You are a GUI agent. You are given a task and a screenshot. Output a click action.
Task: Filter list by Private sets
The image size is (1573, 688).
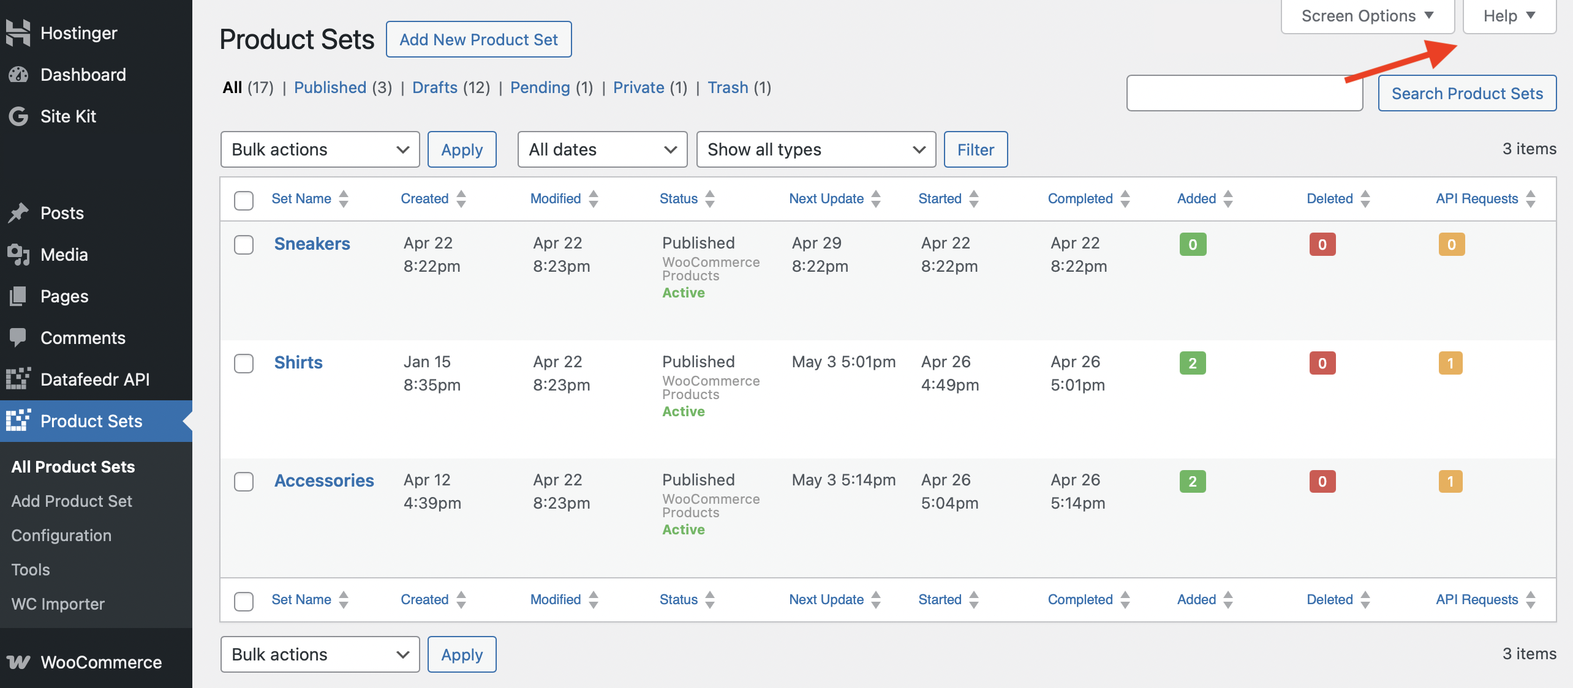[639, 88]
